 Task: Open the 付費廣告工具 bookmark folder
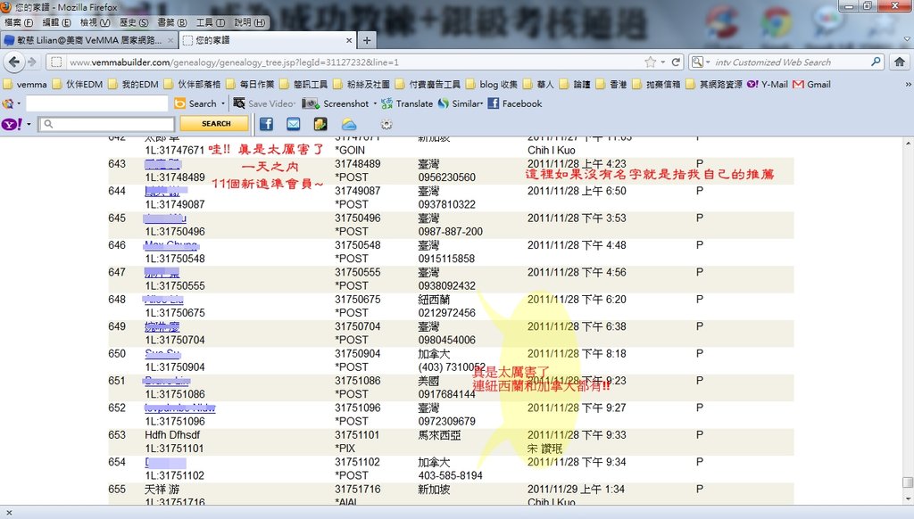click(428, 85)
